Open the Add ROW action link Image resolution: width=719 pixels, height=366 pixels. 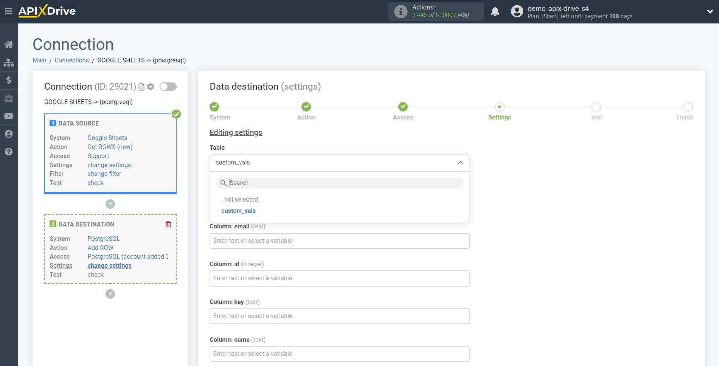click(x=100, y=248)
